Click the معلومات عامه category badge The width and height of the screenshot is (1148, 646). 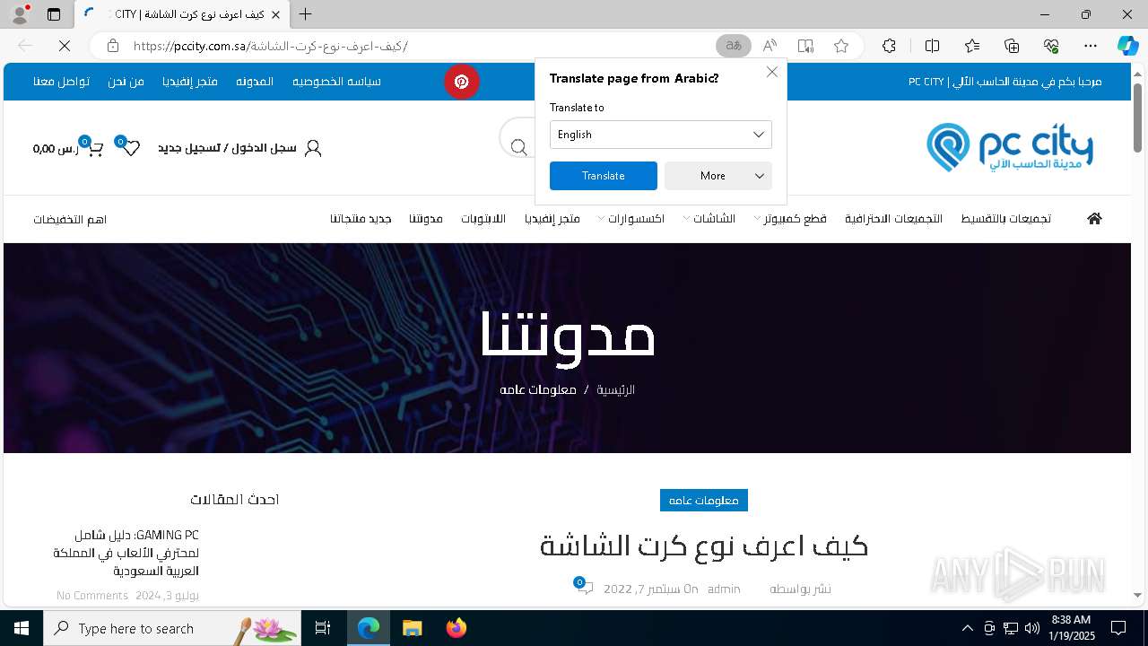pos(704,500)
